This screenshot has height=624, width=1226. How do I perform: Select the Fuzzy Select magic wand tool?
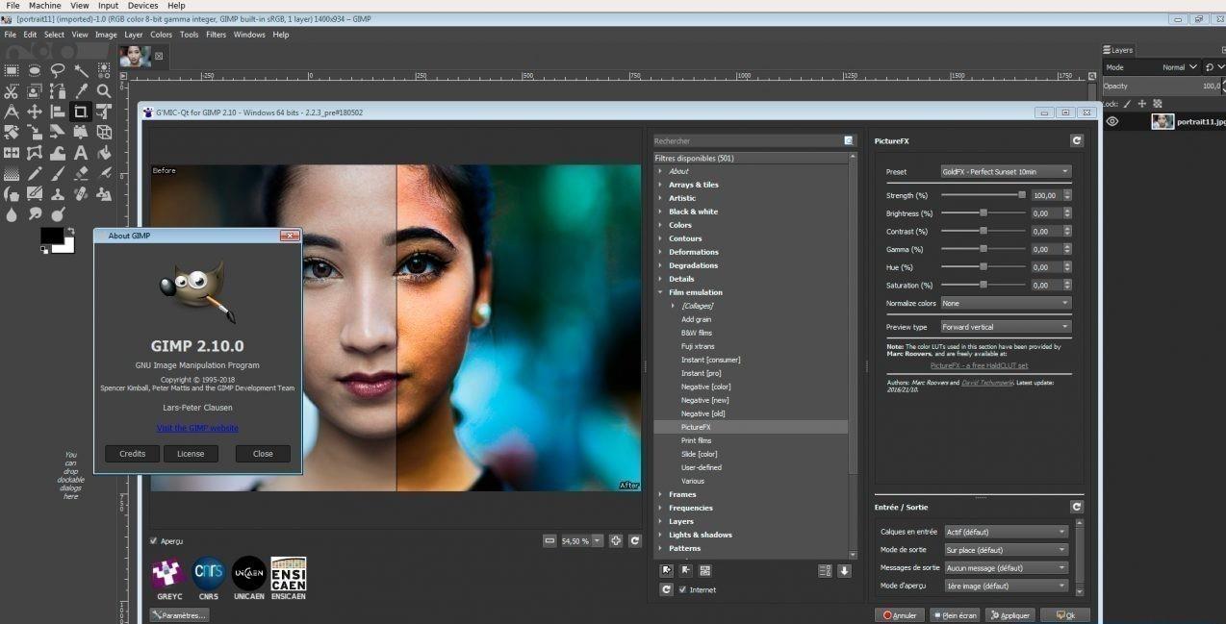click(x=81, y=70)
